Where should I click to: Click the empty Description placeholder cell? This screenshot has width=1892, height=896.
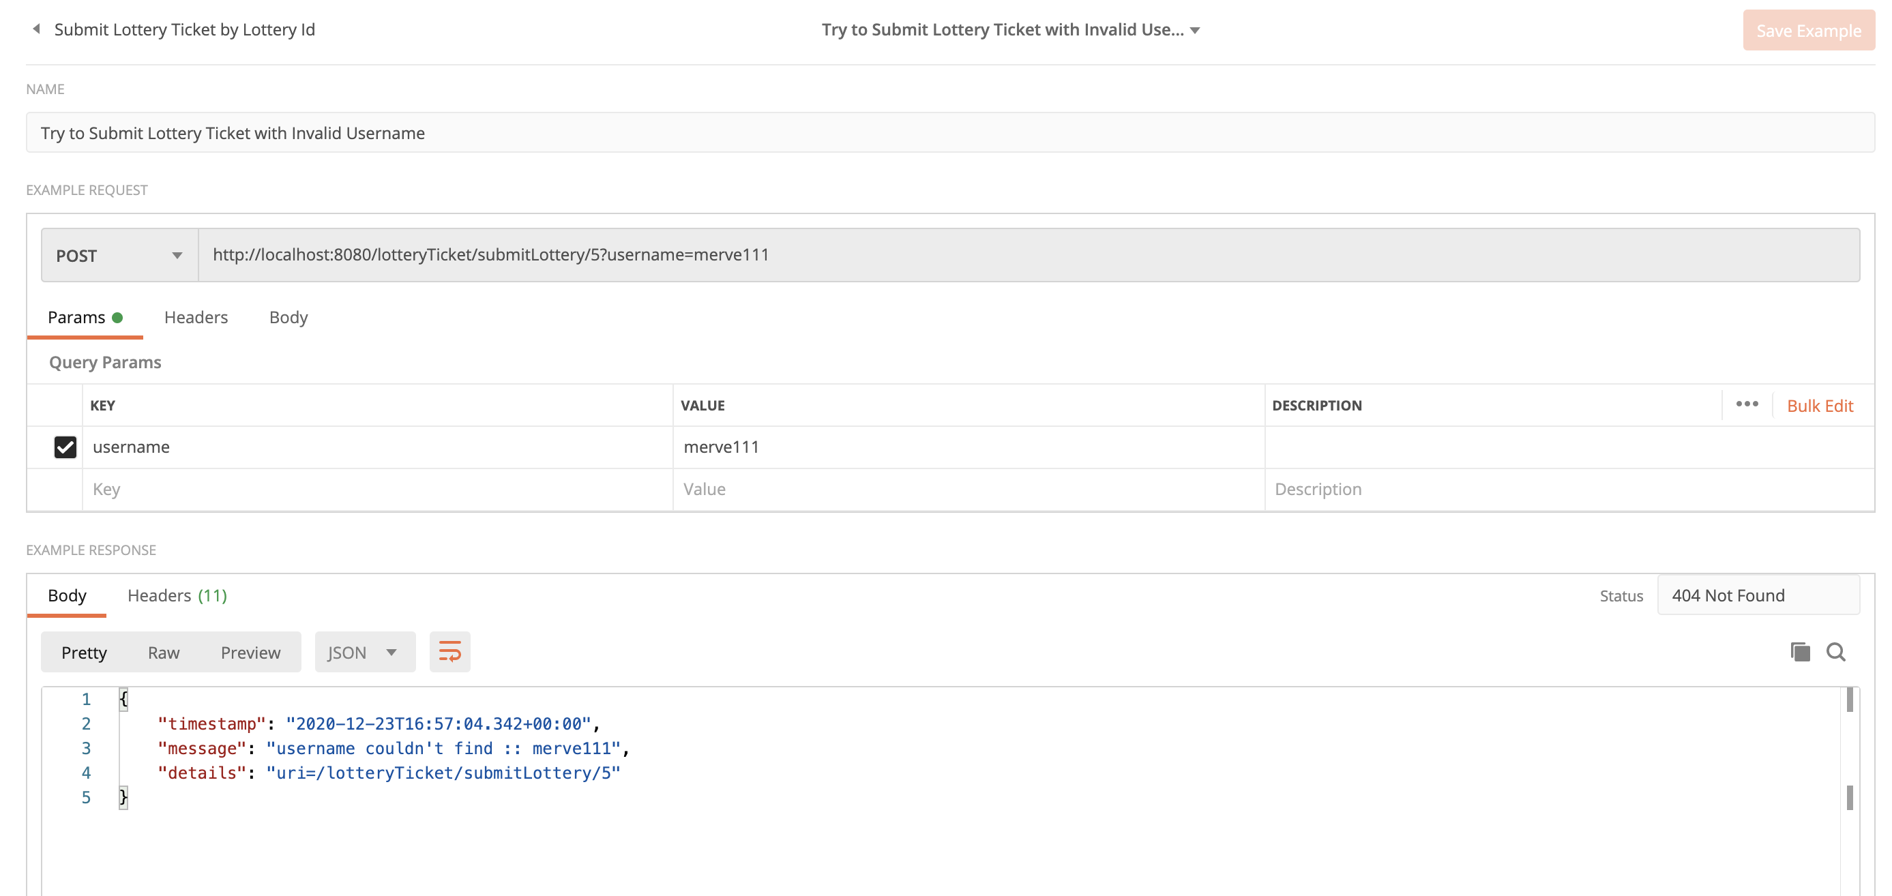click(x=1569, y=490)
